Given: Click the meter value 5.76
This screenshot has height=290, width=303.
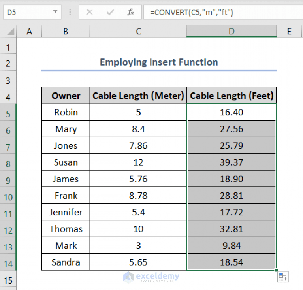Looking at the screenshot, I should click(138, 179).
